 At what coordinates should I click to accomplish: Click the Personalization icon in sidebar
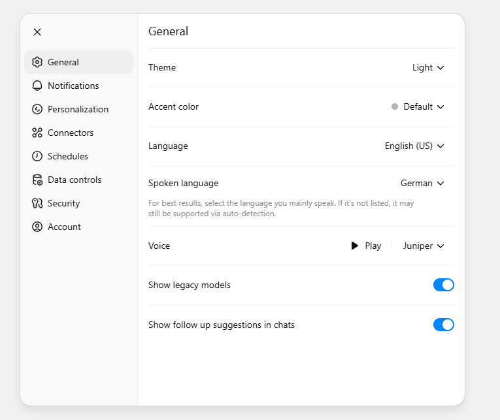37,109
